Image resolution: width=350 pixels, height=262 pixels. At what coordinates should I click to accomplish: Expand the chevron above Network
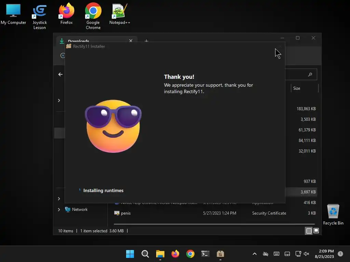[x=59, y=199]
